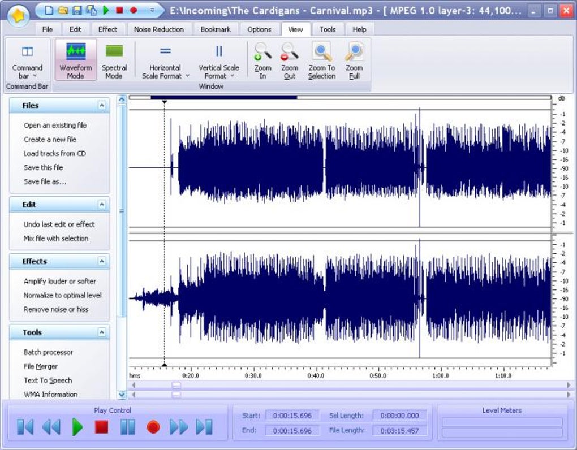Collapse the Files panel section
Screen dimensions: 577x450
pos(102,105)
